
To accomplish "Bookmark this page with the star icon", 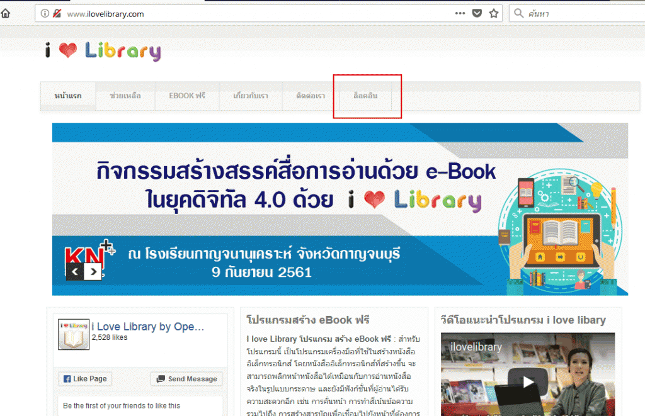I will pyautogui.click(x=494, y=14).
